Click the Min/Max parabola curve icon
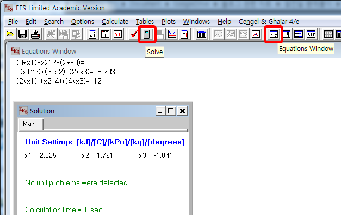The width and height of the screenshot is (341, 215). (172, 34)
